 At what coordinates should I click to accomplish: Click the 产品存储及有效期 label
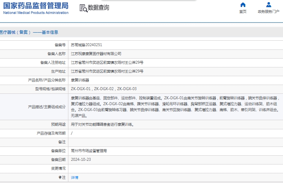coord(51,133)
